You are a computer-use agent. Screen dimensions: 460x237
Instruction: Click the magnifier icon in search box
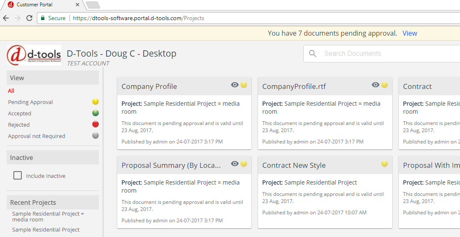tap(313, 53)
